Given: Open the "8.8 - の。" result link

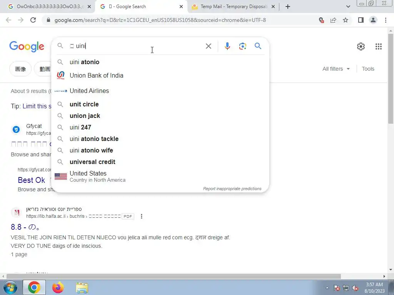Looking at the screenshot, I should (x=25, y=227).
